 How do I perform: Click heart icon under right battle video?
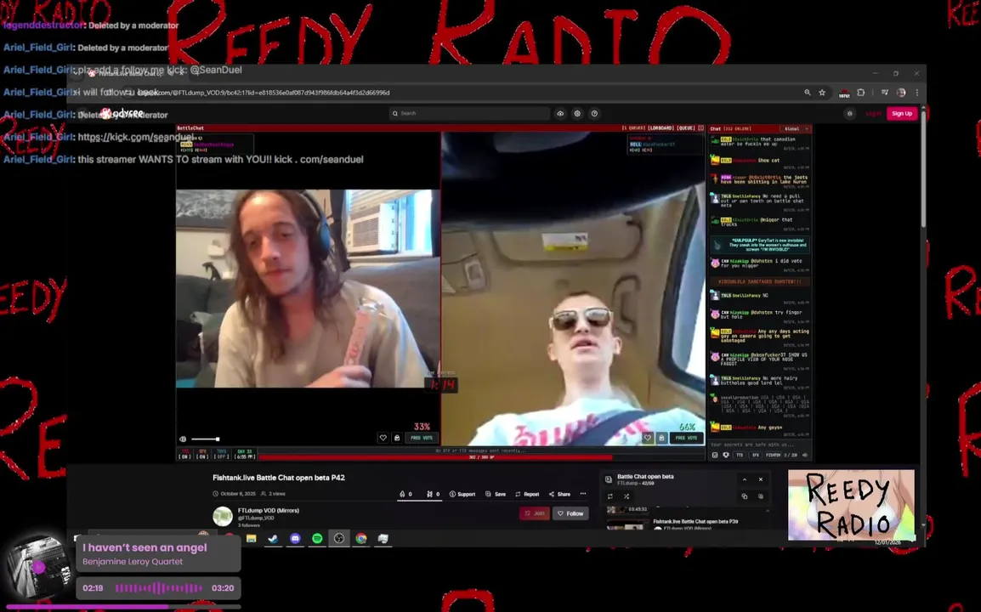pos(648,438)
